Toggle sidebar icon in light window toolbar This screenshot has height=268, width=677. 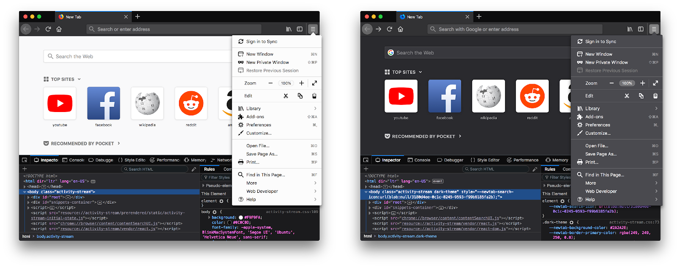coord(300,29)
